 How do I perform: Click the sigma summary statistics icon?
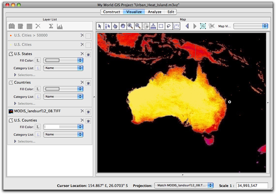51,27
